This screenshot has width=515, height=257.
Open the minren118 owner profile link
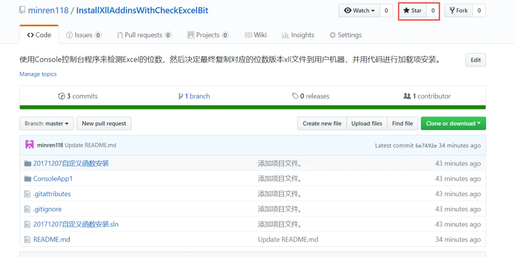[x=48, y=10]
